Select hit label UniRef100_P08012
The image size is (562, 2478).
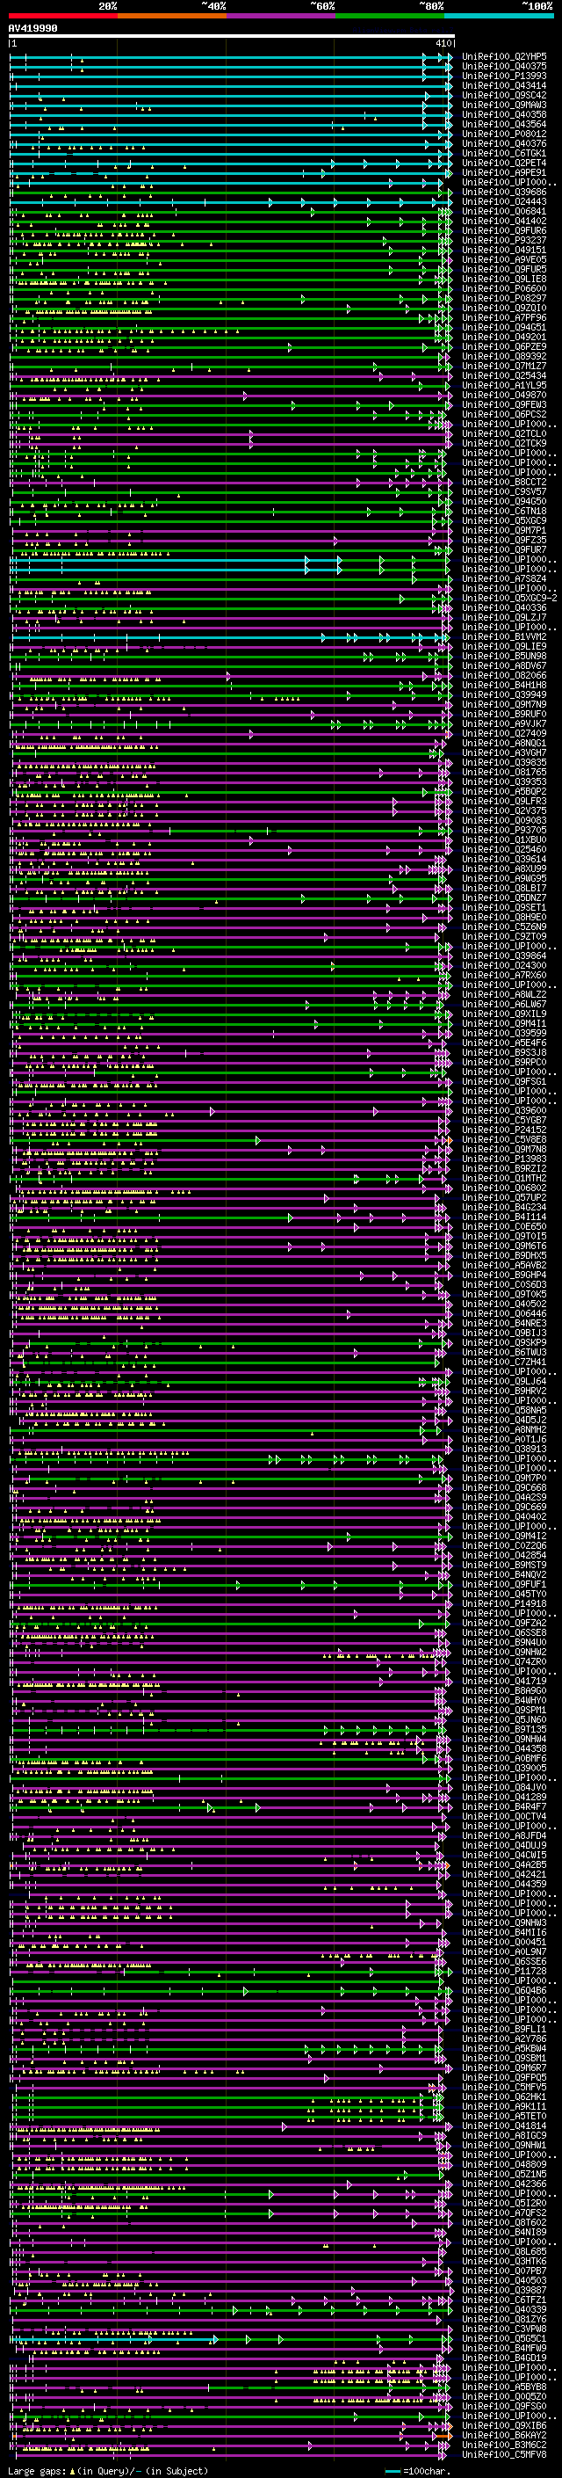coord(504,134)
